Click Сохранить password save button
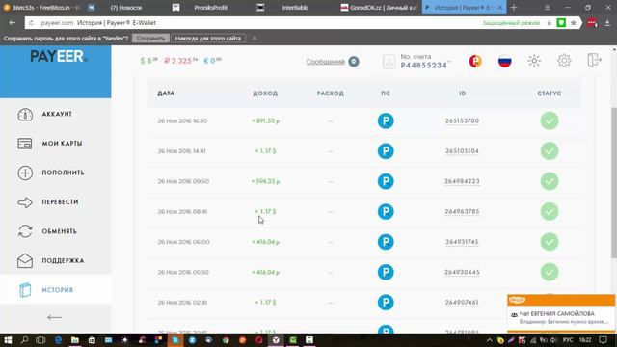This screenshot has width=617, height=347. 150,39
